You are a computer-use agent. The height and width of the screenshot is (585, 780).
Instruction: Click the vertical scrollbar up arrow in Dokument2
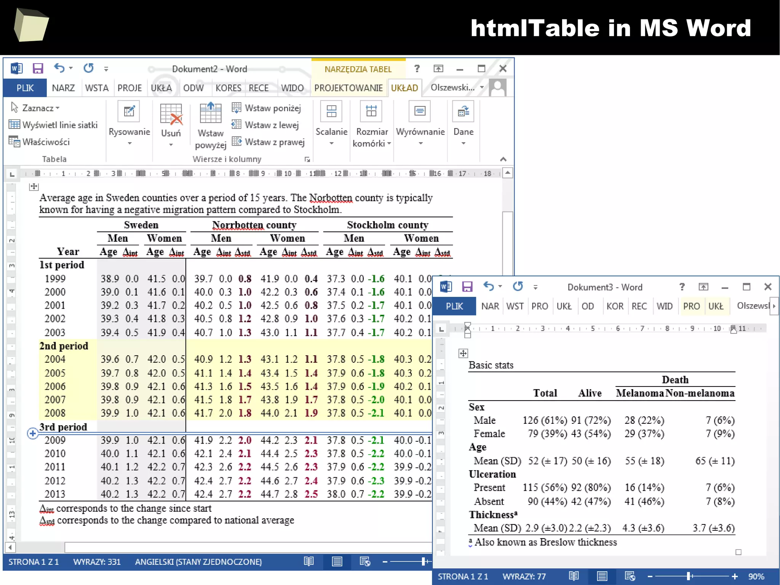coord(507,173)
